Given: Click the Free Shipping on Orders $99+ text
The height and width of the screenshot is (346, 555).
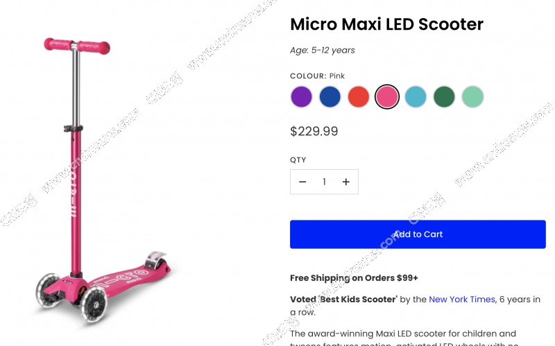Looking at the screenshot, I should (354, 278).
